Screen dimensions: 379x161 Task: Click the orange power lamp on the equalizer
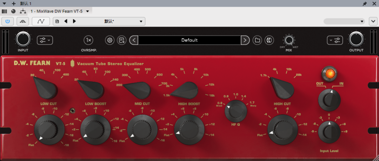tap(328, 71)
